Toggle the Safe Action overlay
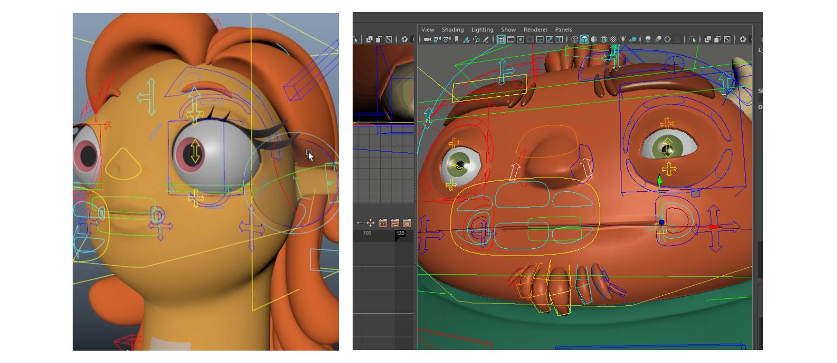The image size is (837, 363). pyautogui.click(x=550, y=39)
